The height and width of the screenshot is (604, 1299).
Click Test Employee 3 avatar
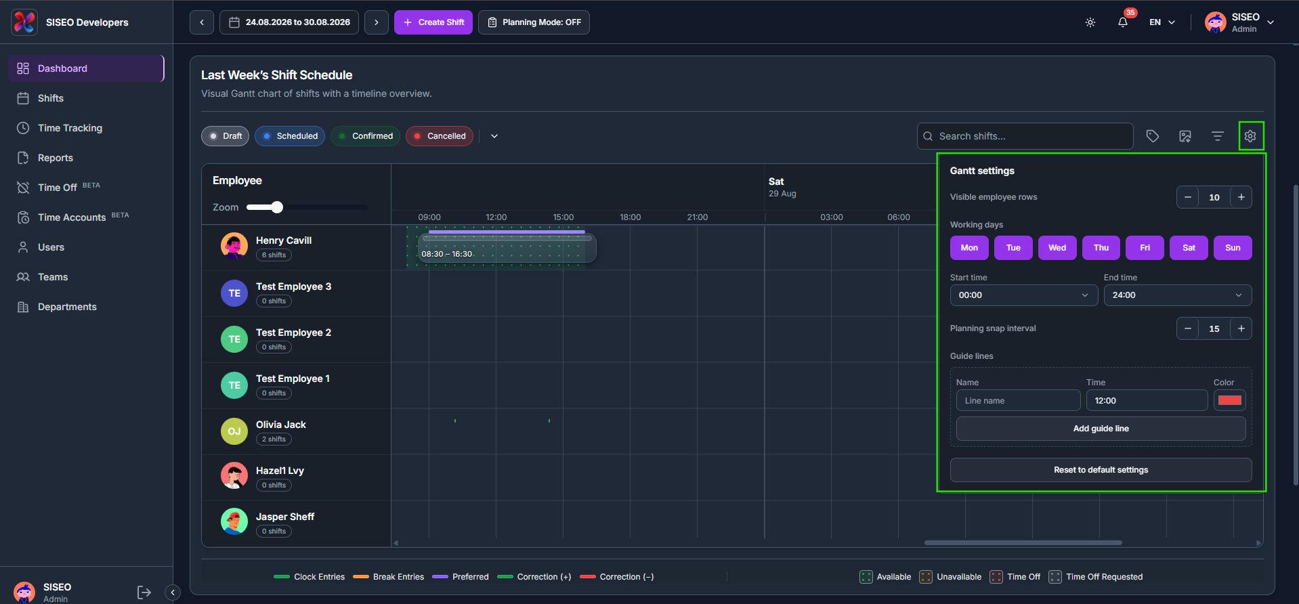tap(234, 293)
